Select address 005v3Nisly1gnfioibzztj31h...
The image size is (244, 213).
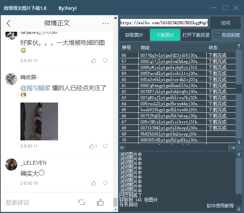(x=172, y=122)
